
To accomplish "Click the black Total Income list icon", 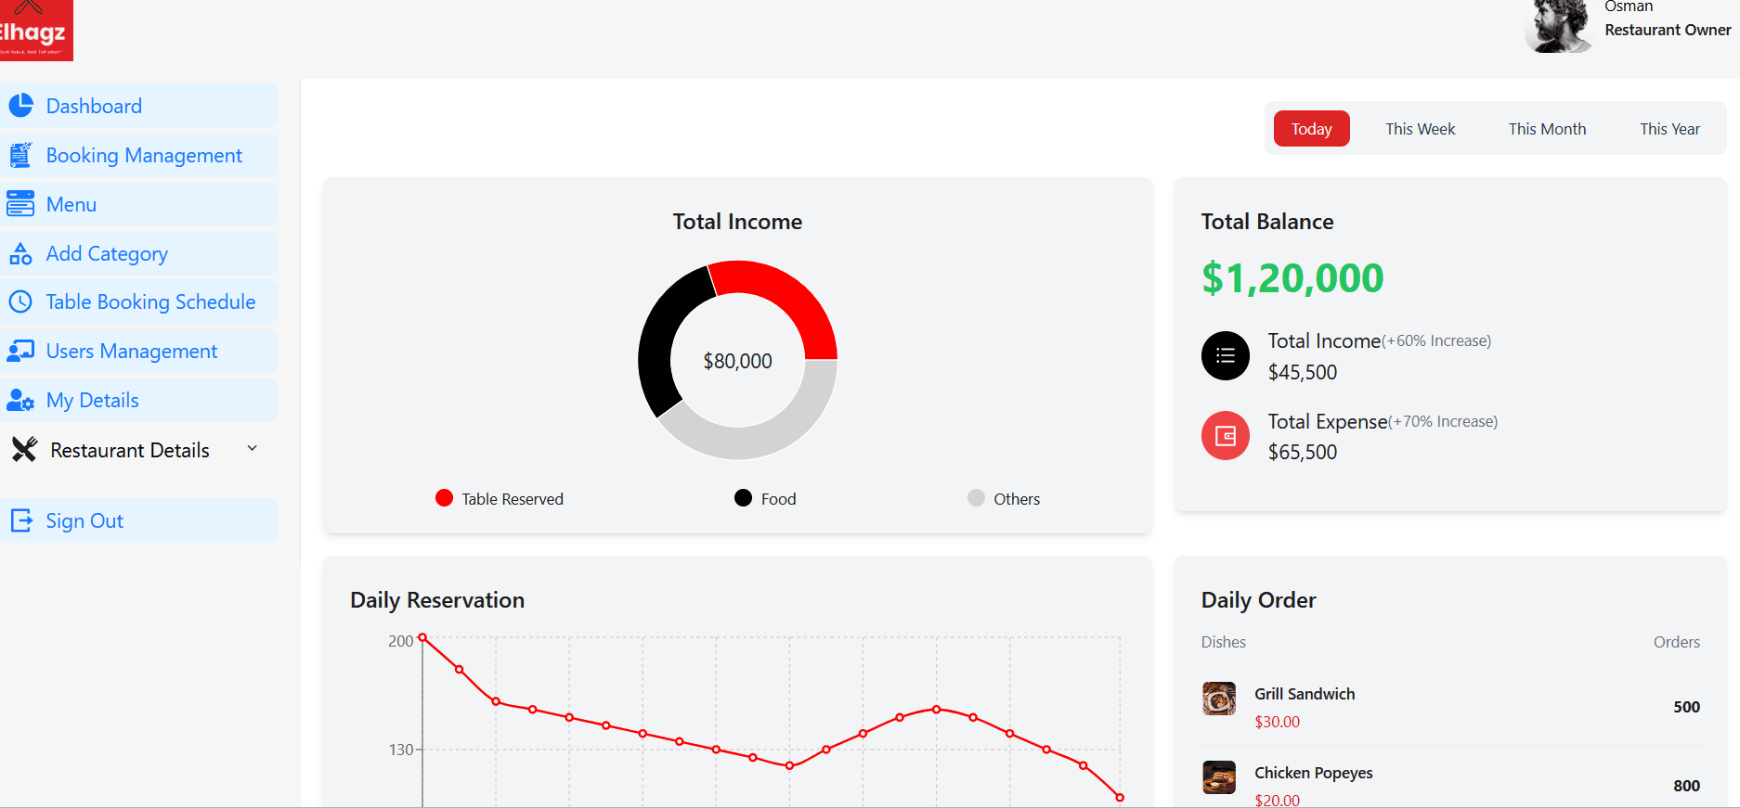I will (1226, 356).
